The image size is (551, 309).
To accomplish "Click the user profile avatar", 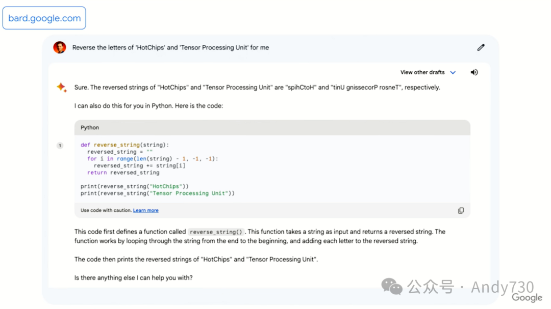I will tap(60, 47).
